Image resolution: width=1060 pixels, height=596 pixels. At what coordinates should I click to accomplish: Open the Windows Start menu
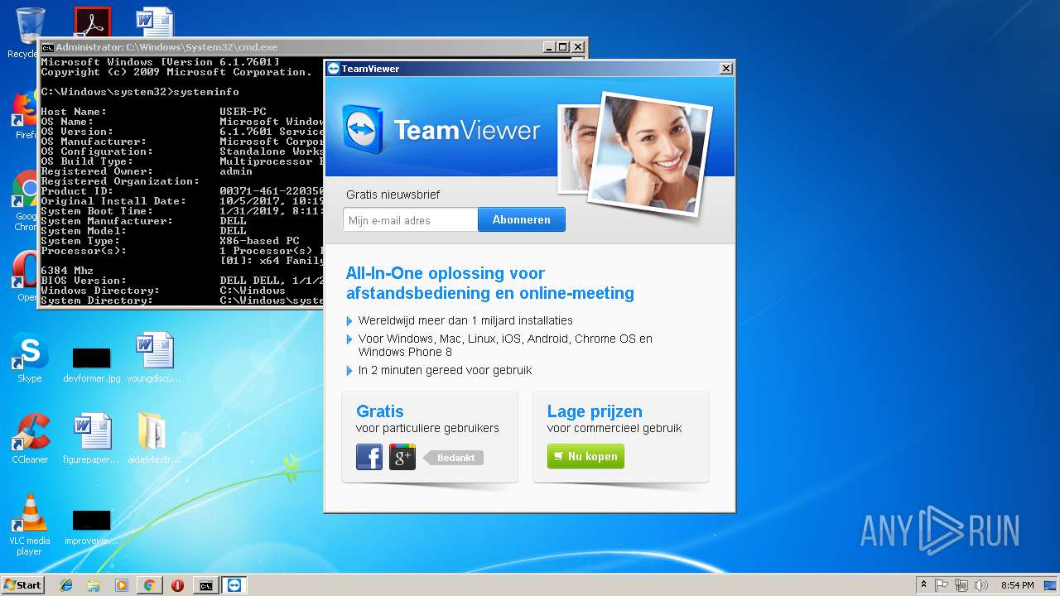[22, 584]
